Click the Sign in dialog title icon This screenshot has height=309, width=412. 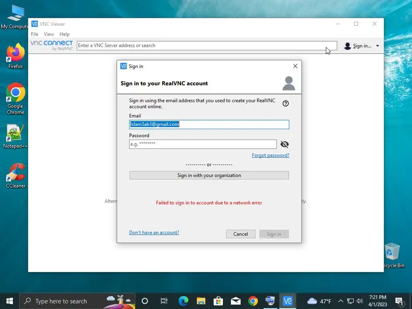[x=123, y=66]
